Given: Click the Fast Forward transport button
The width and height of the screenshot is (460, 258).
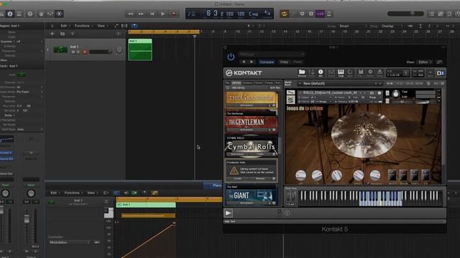Looking at the screenshot, I should pos(141,14).
